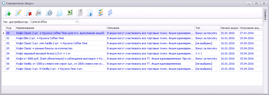Export the list to Excel
The image size is (269, 95).
[x=70, y=13]
